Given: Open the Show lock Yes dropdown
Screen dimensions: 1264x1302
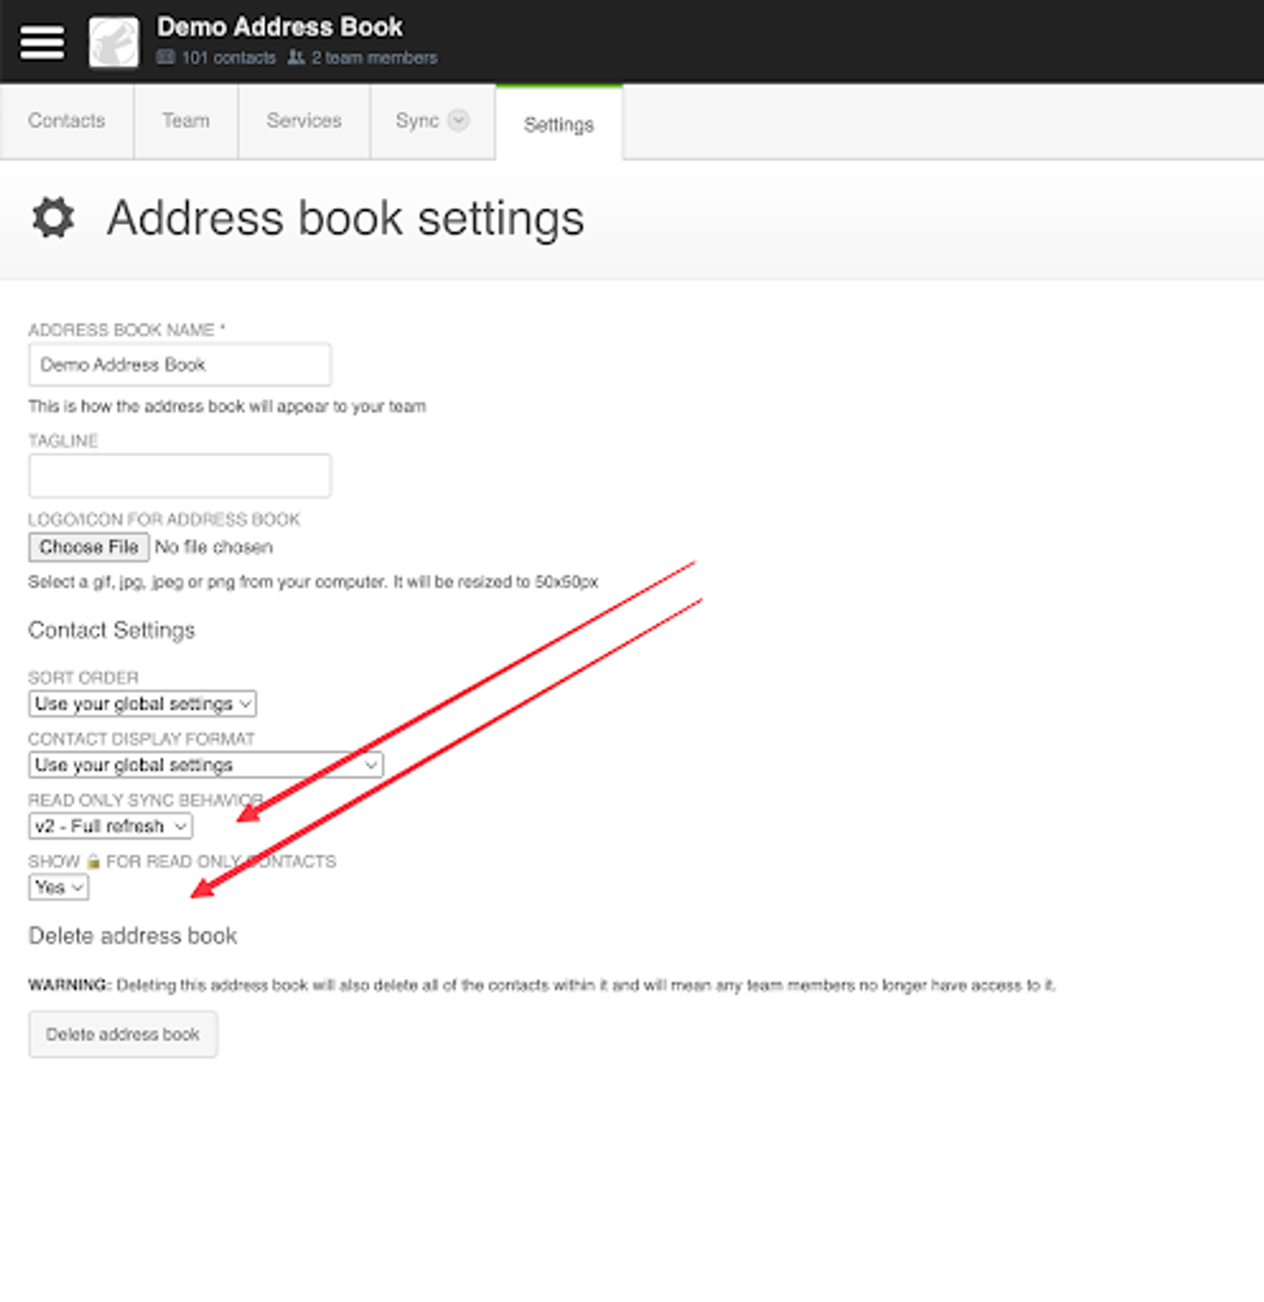Looking at the screenshot, I should point(58,887).
